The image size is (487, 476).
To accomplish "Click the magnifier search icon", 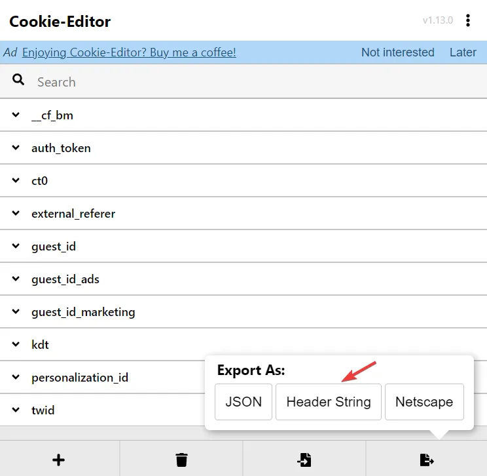I will pos(18,81).
